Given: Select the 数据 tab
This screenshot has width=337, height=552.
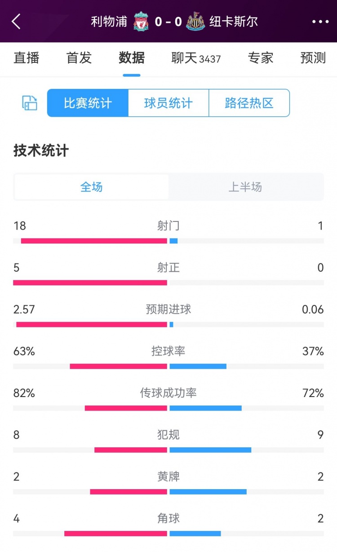Looking at the screenshot, I should (x=132, y=58).
